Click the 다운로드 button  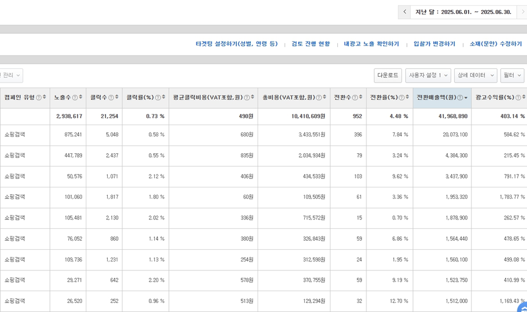(388, 75)
